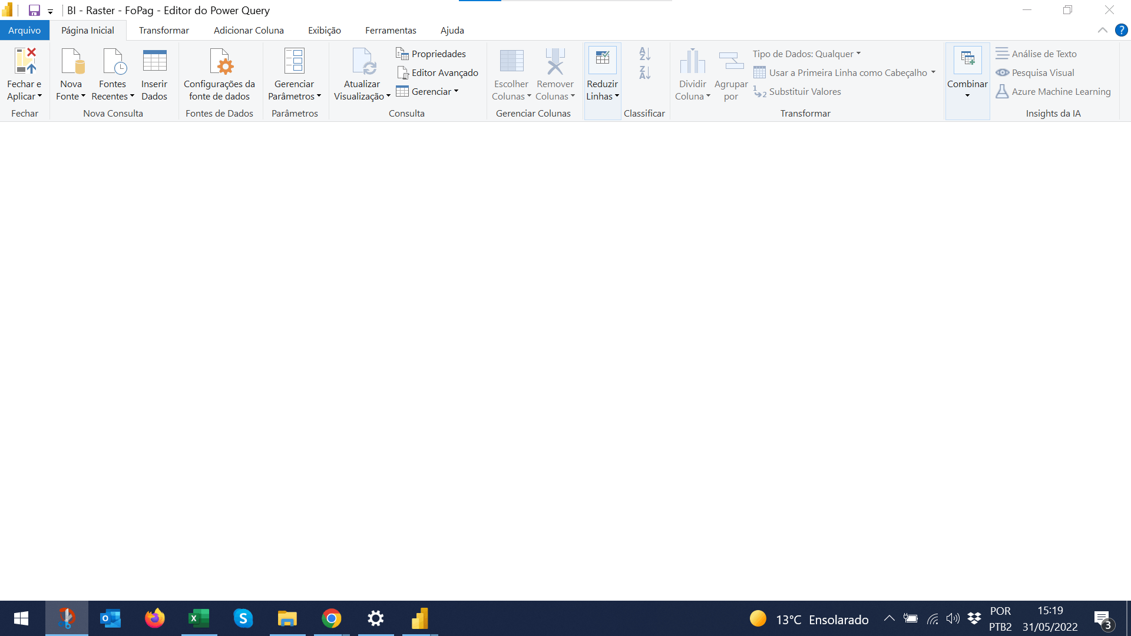Open the Arquivo menu
Image resolution: width=1131 pixels, height=636 pixels.
(x=25, y=30)
